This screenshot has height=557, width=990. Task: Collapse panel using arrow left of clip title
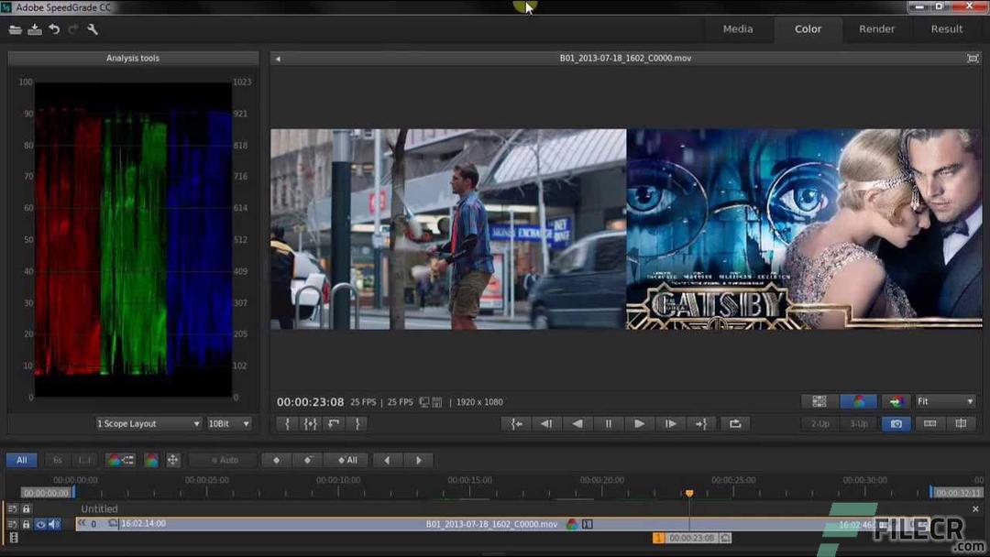(278, 59)
